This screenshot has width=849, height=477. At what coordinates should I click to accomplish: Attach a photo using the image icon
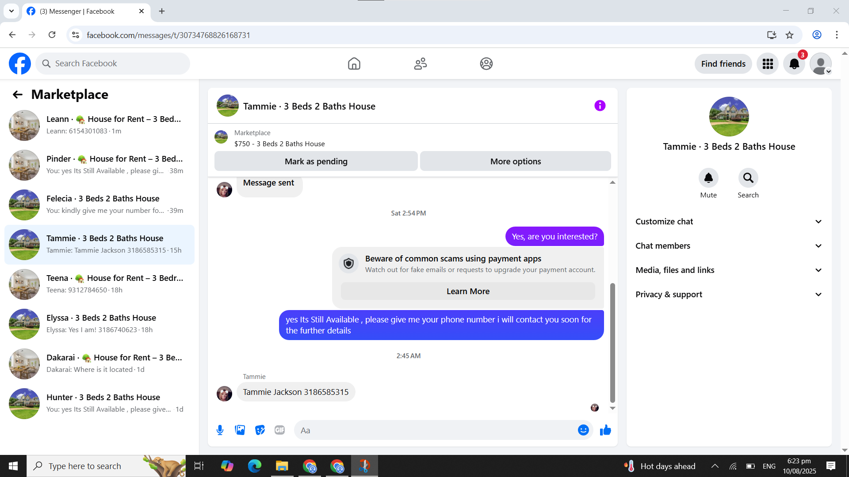tap(240, 430)
